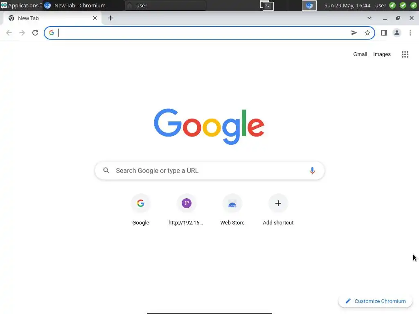
Task: Select New Tab - Chromium taskbar entry
Action: [x=83, y=5]
